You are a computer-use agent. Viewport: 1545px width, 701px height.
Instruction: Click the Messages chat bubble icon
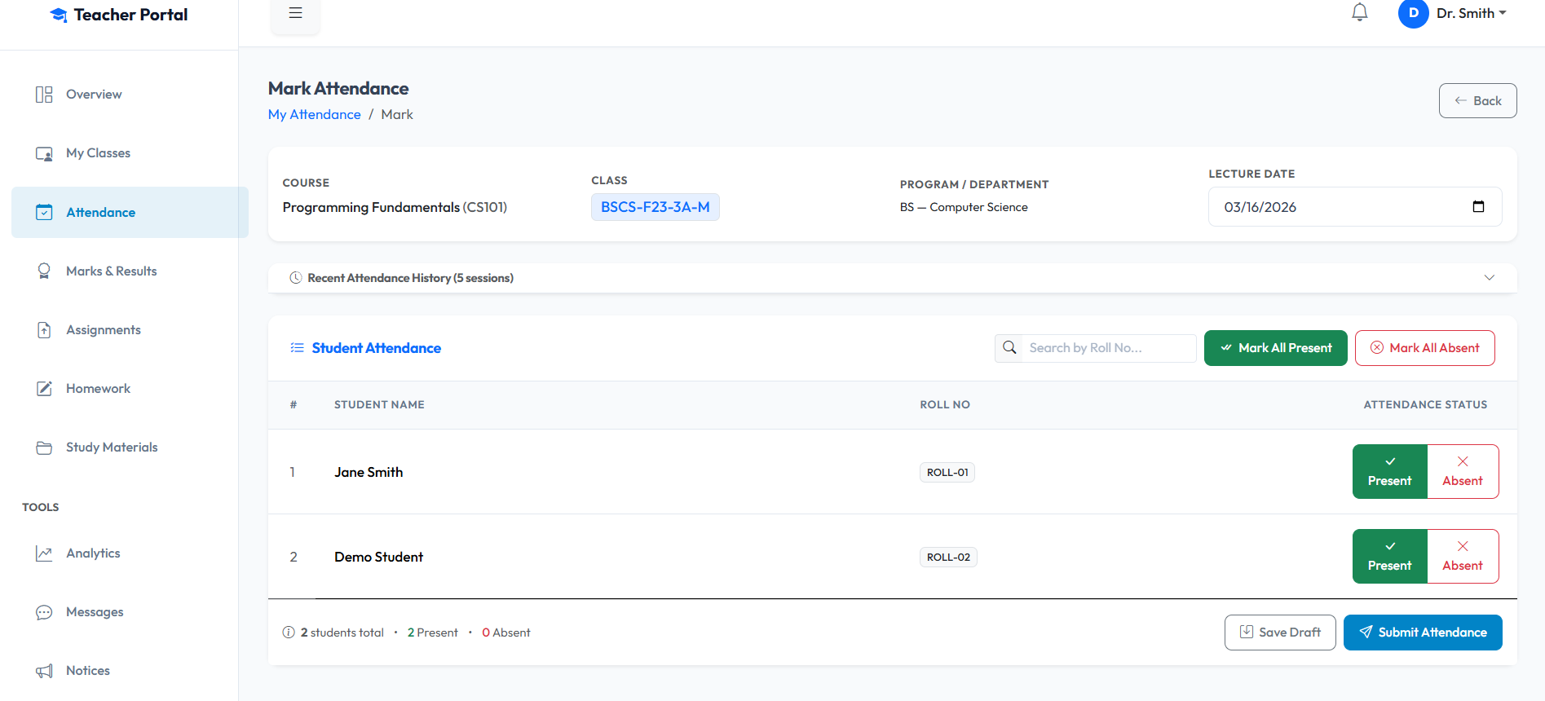[x=44, y=612]
